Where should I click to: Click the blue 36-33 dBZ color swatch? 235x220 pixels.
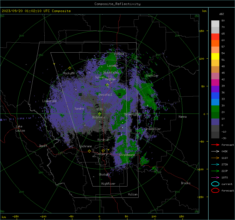pos(215,96)
